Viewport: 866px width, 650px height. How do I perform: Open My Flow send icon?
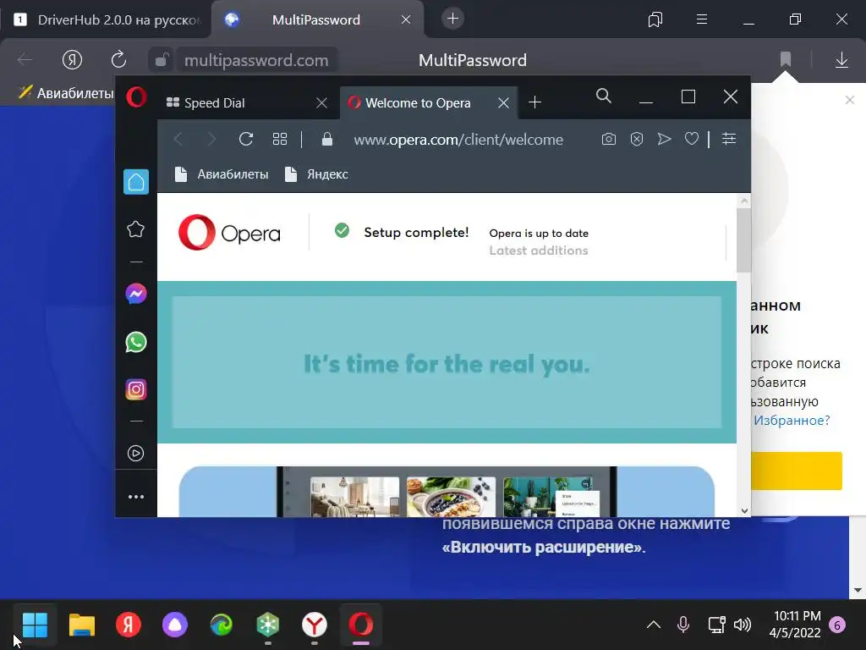[665, 139]
